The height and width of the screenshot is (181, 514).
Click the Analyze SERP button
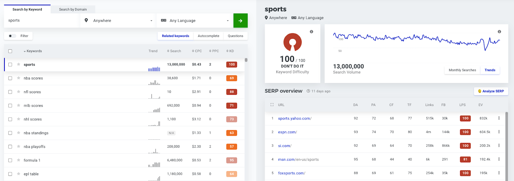point(491,91)
